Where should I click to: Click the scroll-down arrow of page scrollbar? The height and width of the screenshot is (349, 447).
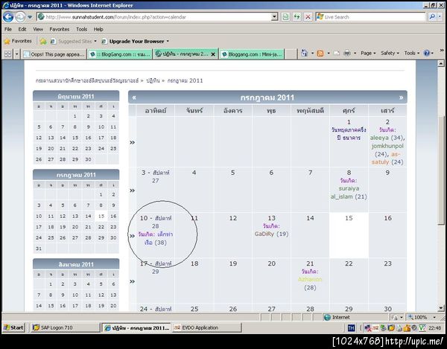tap(441, 308)
